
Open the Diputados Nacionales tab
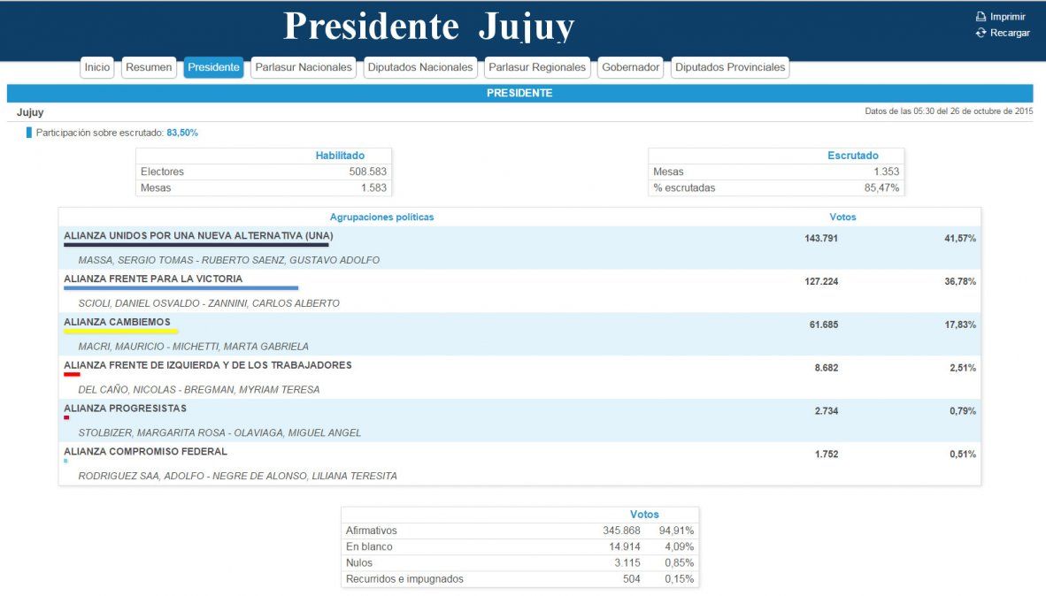[x=420, y=67]
